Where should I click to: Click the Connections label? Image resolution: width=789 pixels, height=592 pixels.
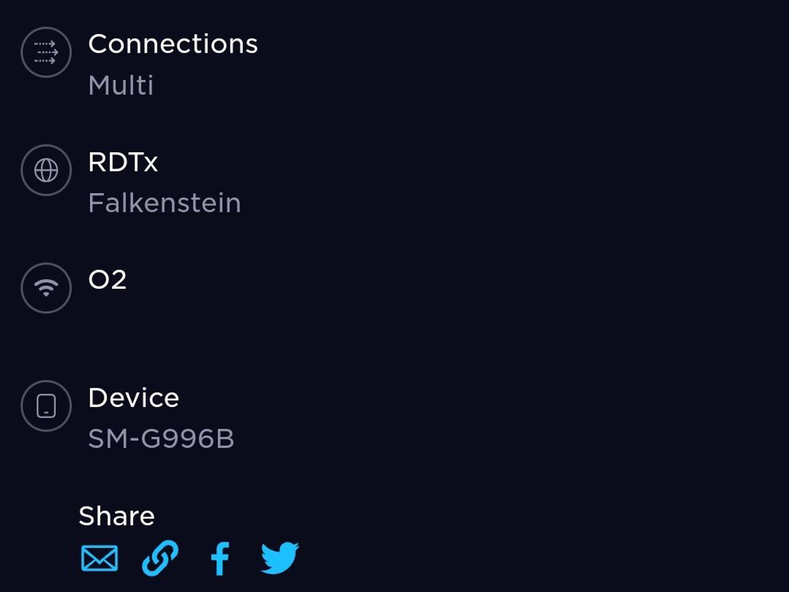[173, 44]
